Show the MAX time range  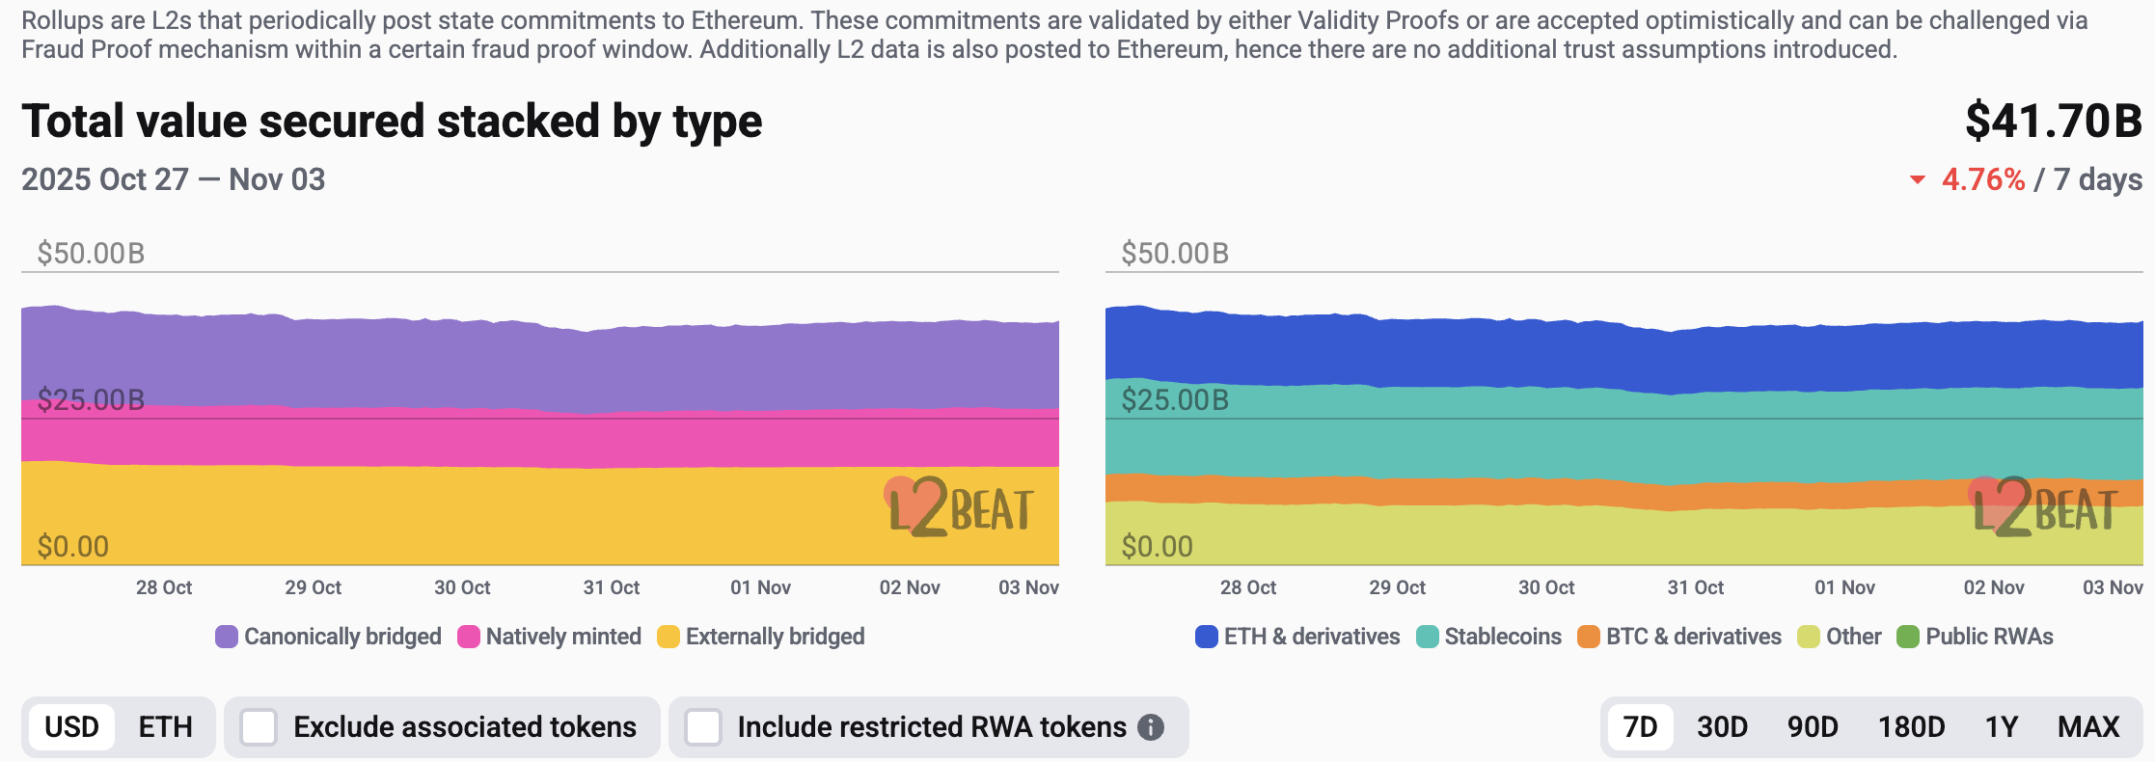[2088, 727]
